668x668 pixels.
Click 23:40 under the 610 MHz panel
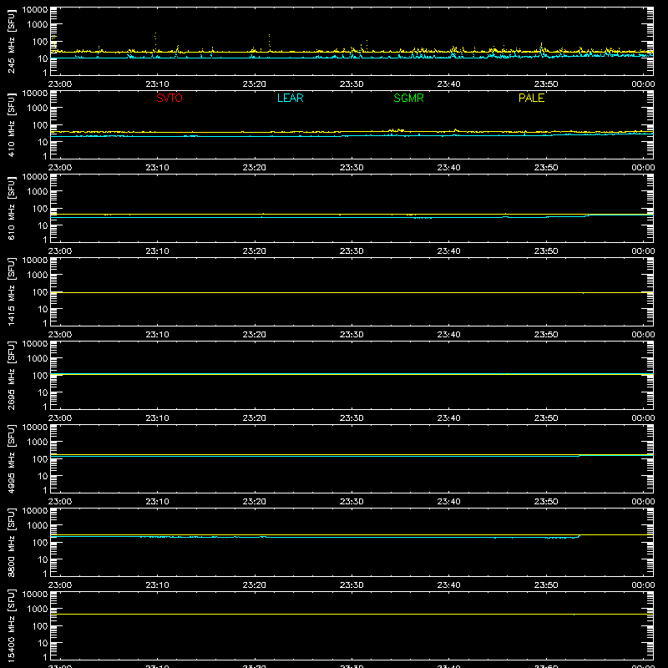click(x=448, y=251)
